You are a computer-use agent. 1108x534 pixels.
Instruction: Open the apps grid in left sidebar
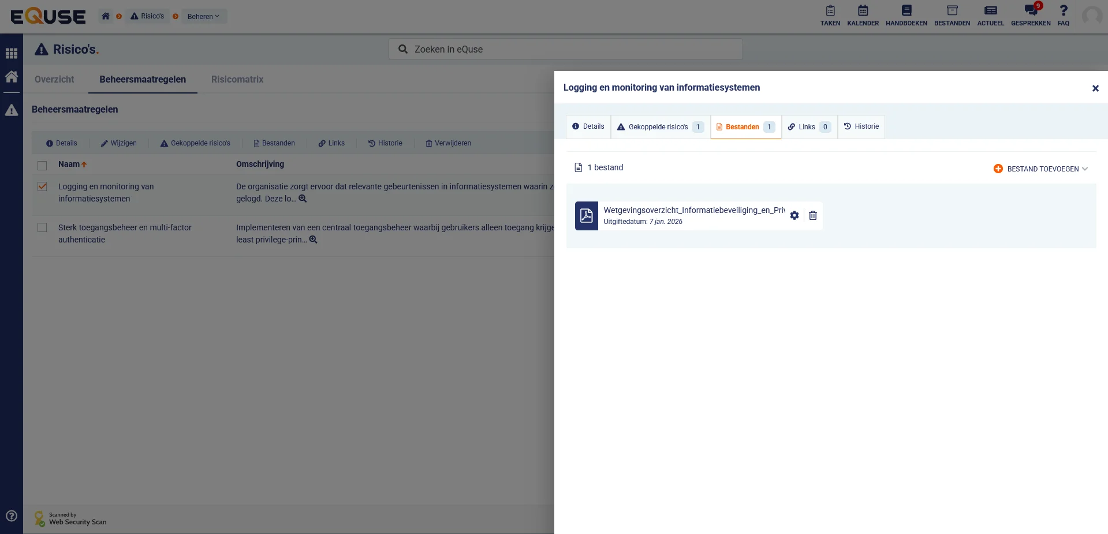pos(12,54)
